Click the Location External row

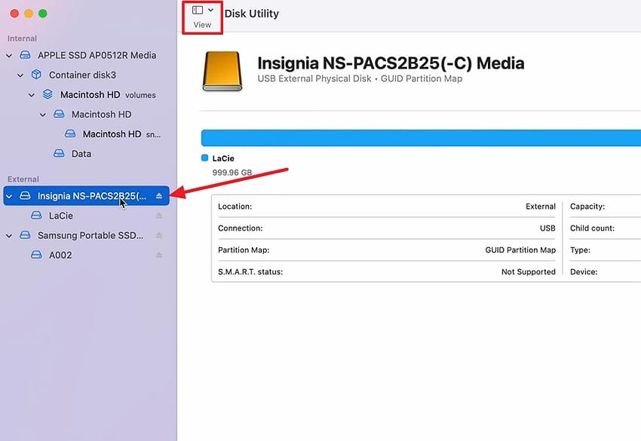click(x=387, y=207)
